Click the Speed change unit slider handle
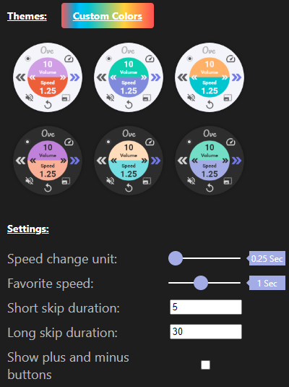This screenshot has height=387, width=289. 176,258
